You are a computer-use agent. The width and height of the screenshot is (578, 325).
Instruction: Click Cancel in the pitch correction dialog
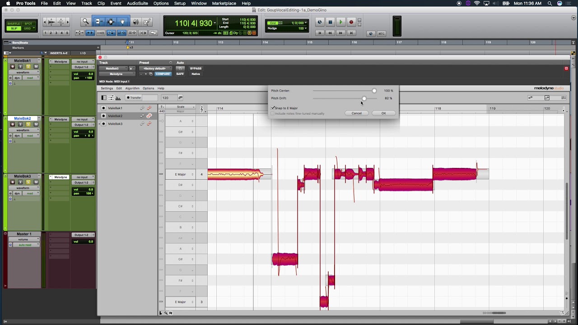coord(357,113)
